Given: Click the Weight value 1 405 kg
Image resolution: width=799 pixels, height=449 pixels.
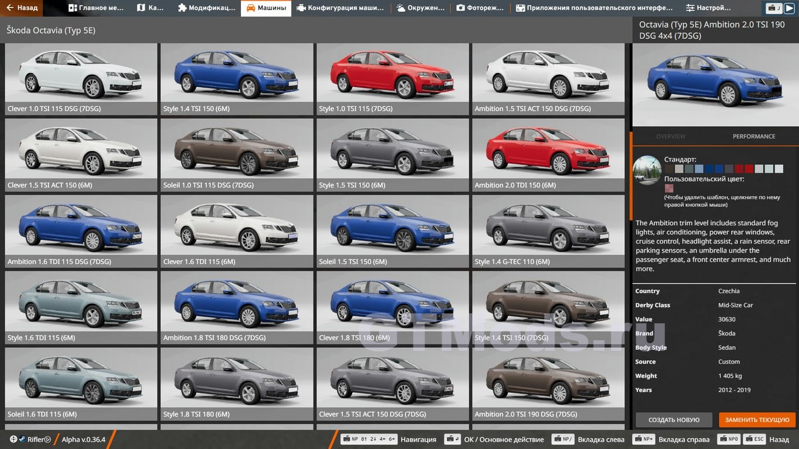Looking at the screenshot, I should (730, 376).
